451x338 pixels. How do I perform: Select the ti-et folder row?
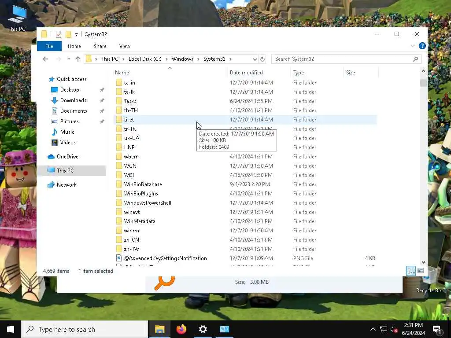[245, 120]
